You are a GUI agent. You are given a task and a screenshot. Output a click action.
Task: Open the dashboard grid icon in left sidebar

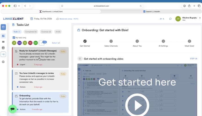pyautogui.click(x=3, y=36)
